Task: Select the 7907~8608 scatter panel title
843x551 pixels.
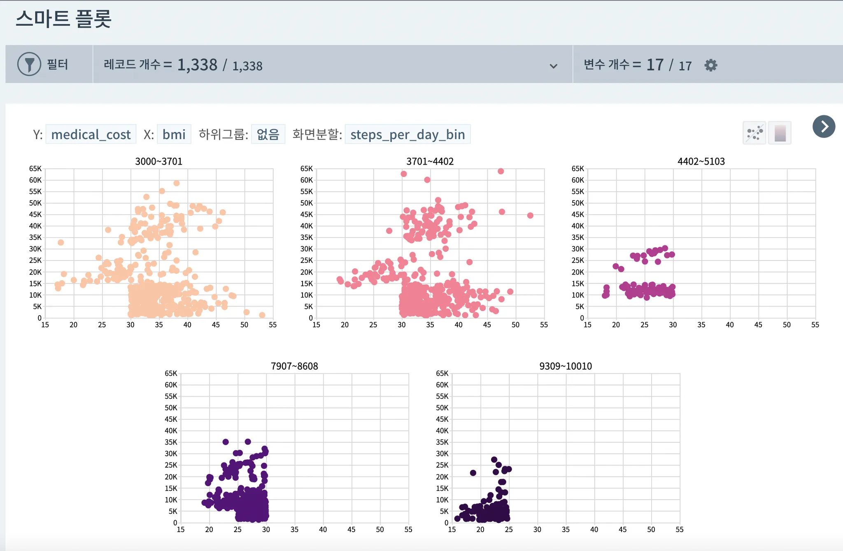Action: coord(294,366)
